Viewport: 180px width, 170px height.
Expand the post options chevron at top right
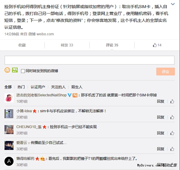(x=173, y=4)
